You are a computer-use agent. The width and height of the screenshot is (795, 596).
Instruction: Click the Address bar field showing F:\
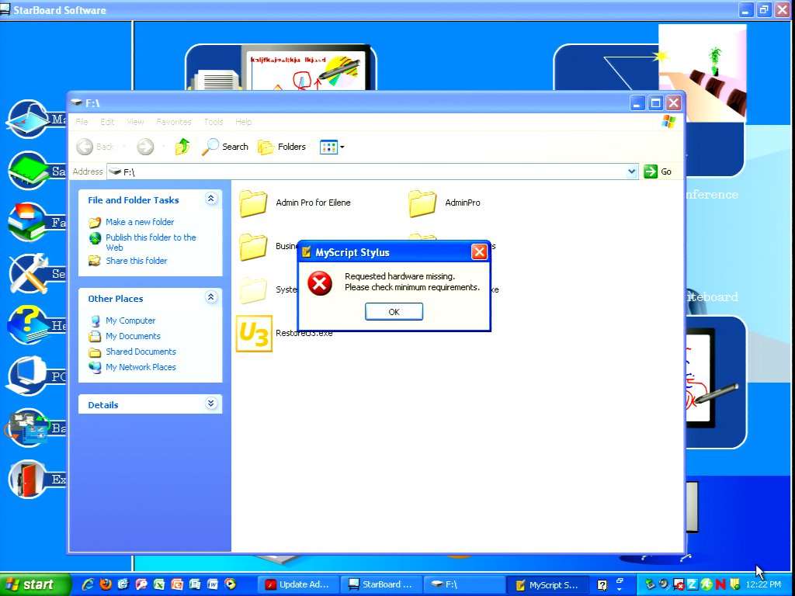373,172
